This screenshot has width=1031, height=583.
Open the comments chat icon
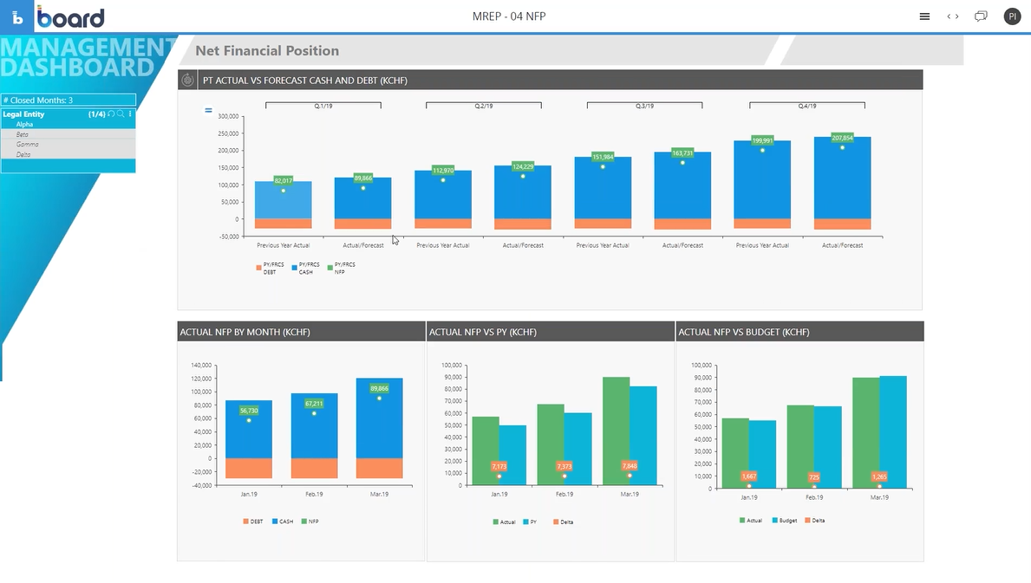981,16
